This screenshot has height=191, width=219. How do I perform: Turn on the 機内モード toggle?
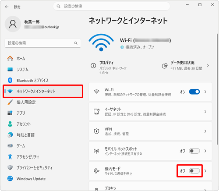coord(194,171)
